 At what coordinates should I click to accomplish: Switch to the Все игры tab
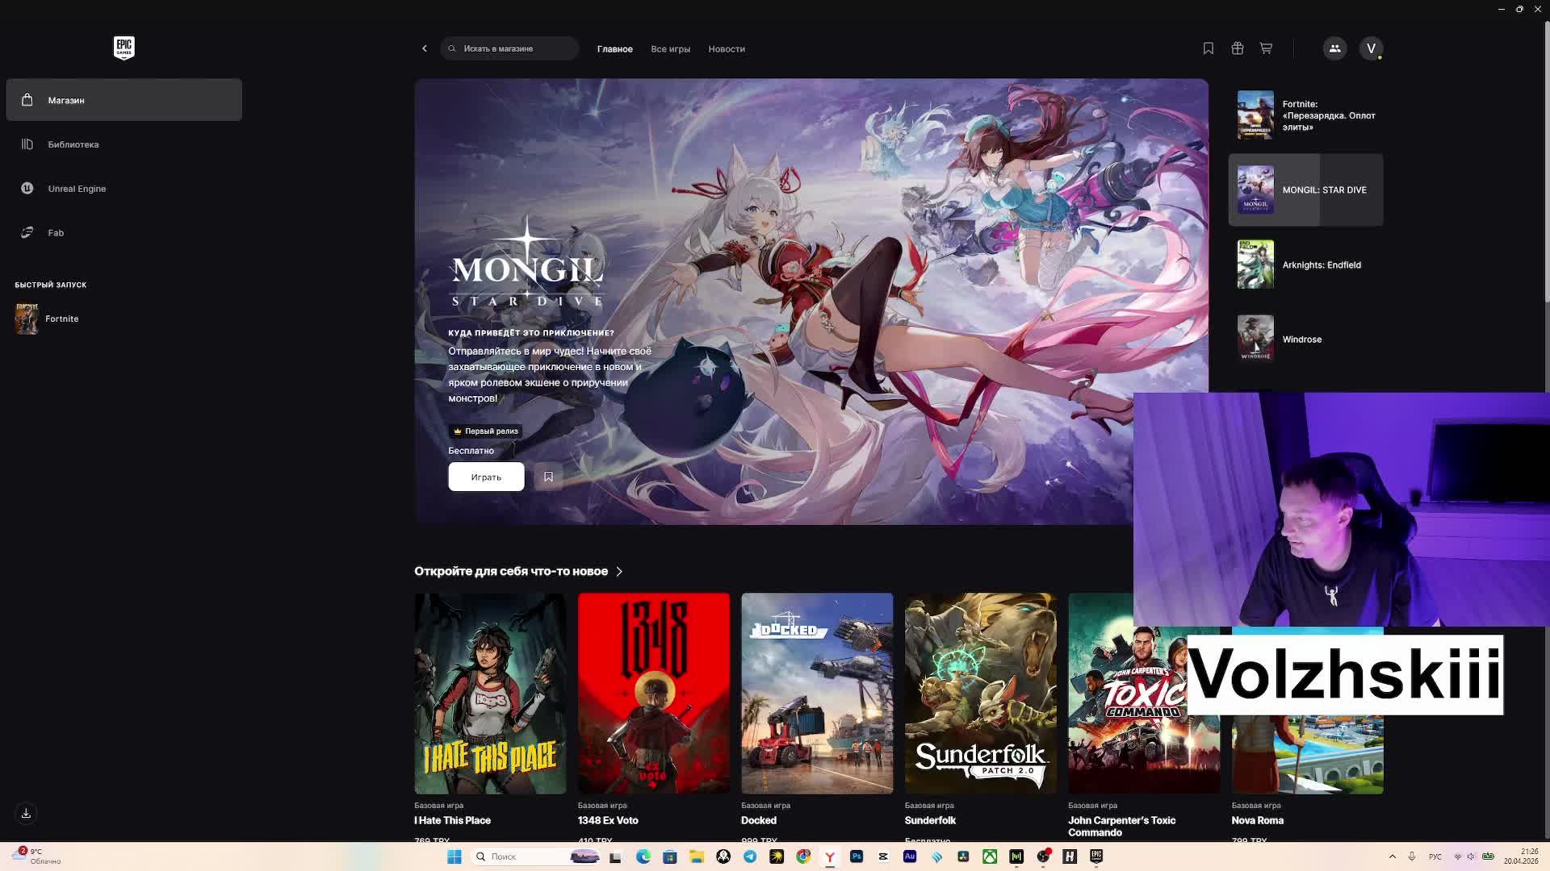click(670, 49)
